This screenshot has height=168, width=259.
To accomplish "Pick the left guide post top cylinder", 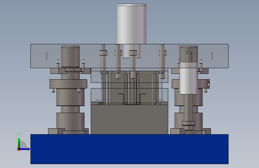I will click(x=71, y=56).
